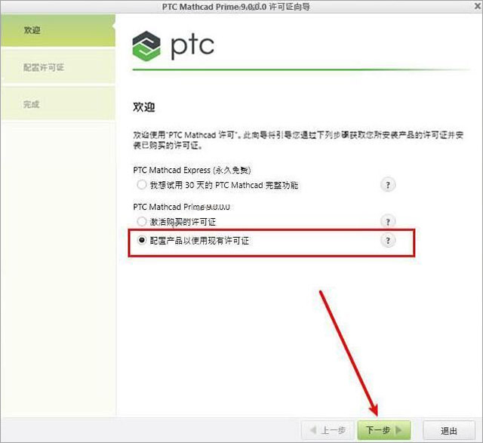Click the left arrow on 上一步
The width and height of the screenshot is (483, 443).
[313, 429]
